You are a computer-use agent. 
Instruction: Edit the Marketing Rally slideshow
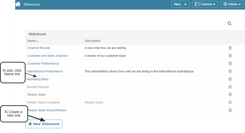(x=38, y=79)
